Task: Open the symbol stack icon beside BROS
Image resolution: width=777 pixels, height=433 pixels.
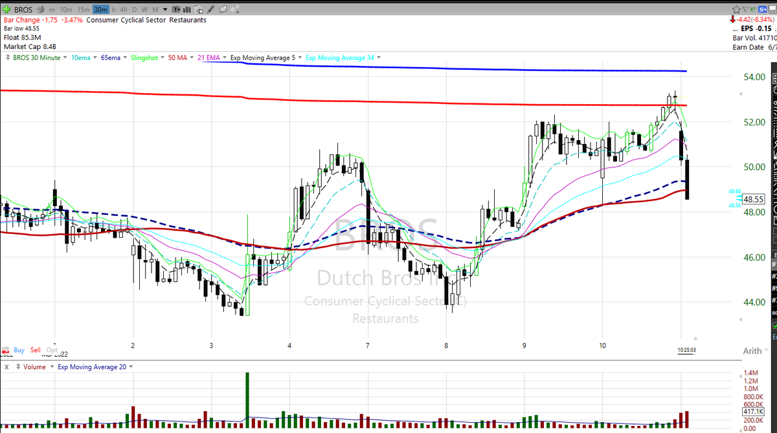Action: point(40,10)
